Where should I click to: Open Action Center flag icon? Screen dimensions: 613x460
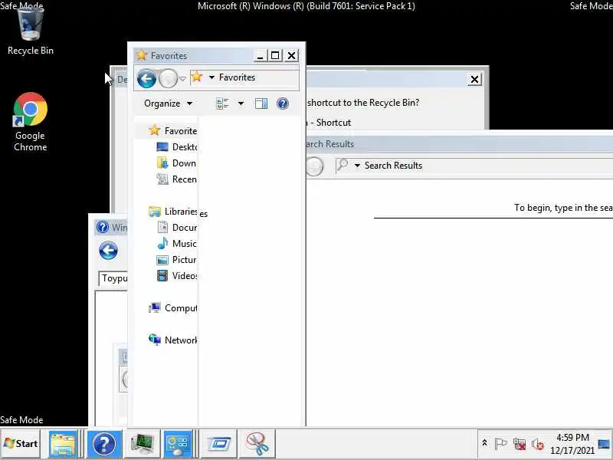pos(501,444)
